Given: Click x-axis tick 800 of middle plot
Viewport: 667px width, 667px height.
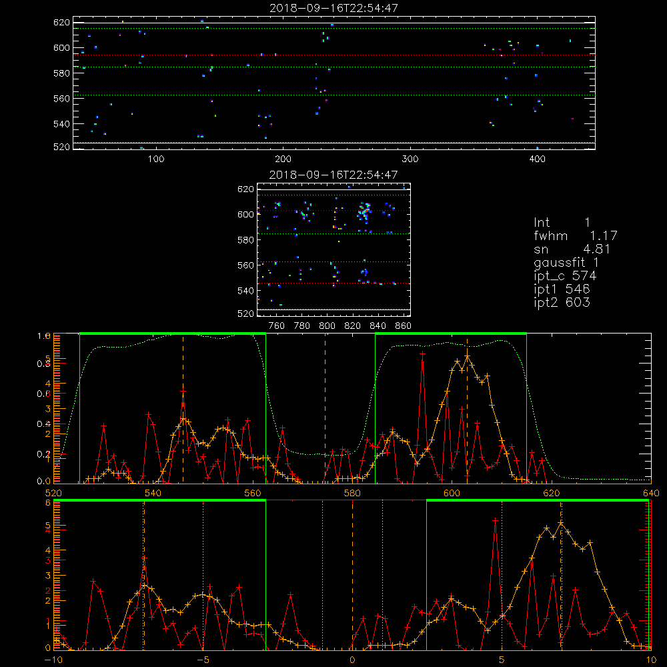Looking at the screenshot, I should [x=327, y=326].
